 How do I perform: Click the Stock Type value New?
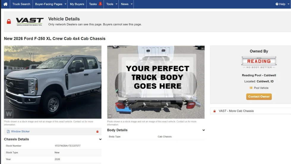57,152
